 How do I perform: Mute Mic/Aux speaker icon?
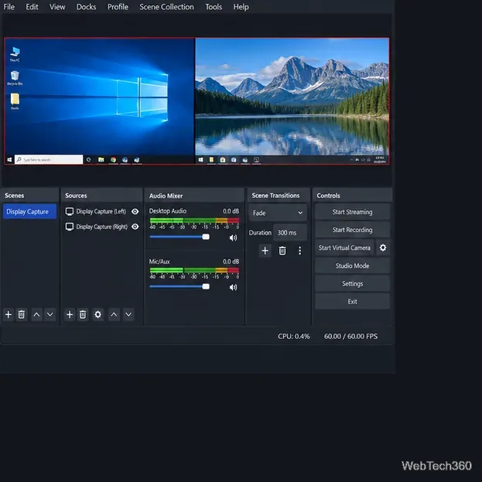(234, 287)
